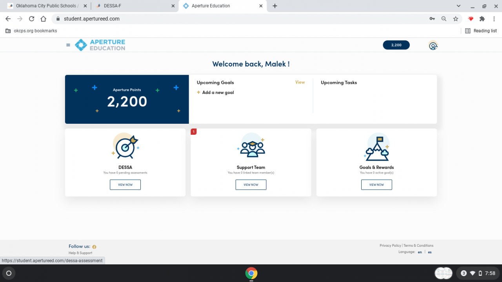Open the View link for Upcoming Goals

click(x=300, y=82)
